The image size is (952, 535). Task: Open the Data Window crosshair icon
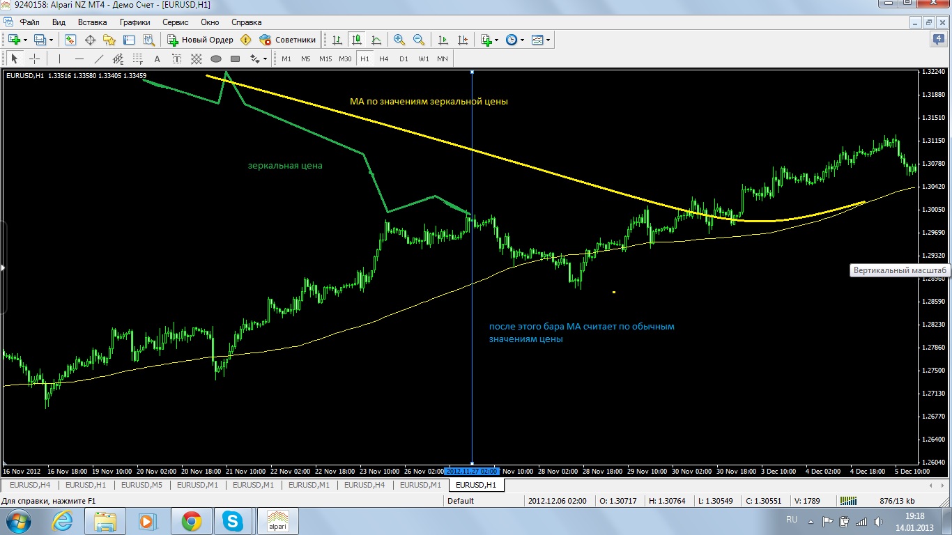(x=90, y=40)
